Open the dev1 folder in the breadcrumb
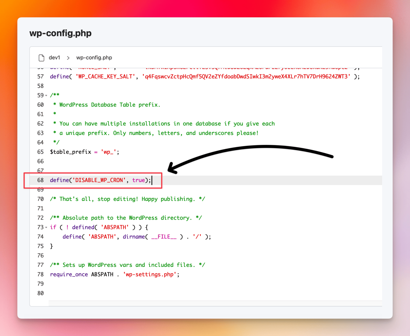The width and height of the screenshot is (410, 336). pyautogui.click(x=54, y=58)
